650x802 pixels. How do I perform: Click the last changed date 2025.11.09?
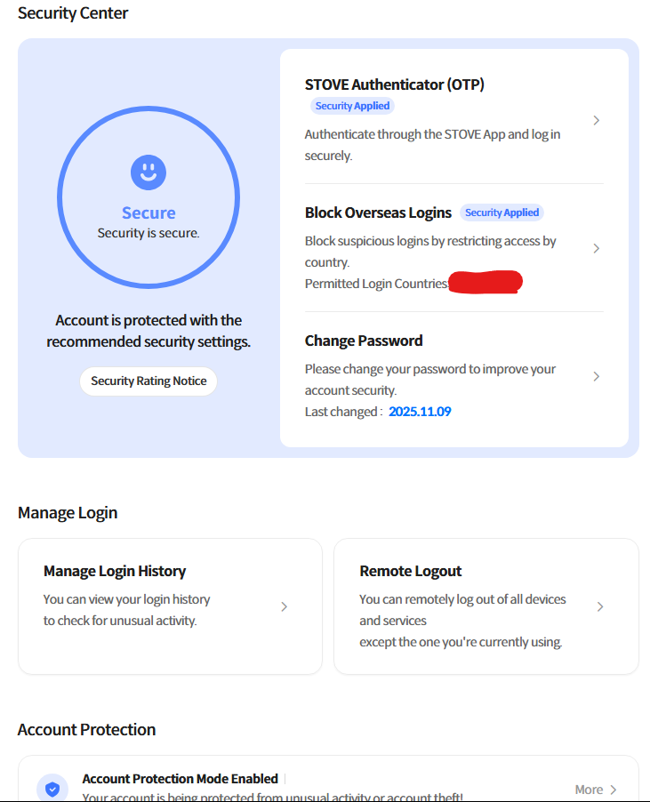click(x=420, y=412)
